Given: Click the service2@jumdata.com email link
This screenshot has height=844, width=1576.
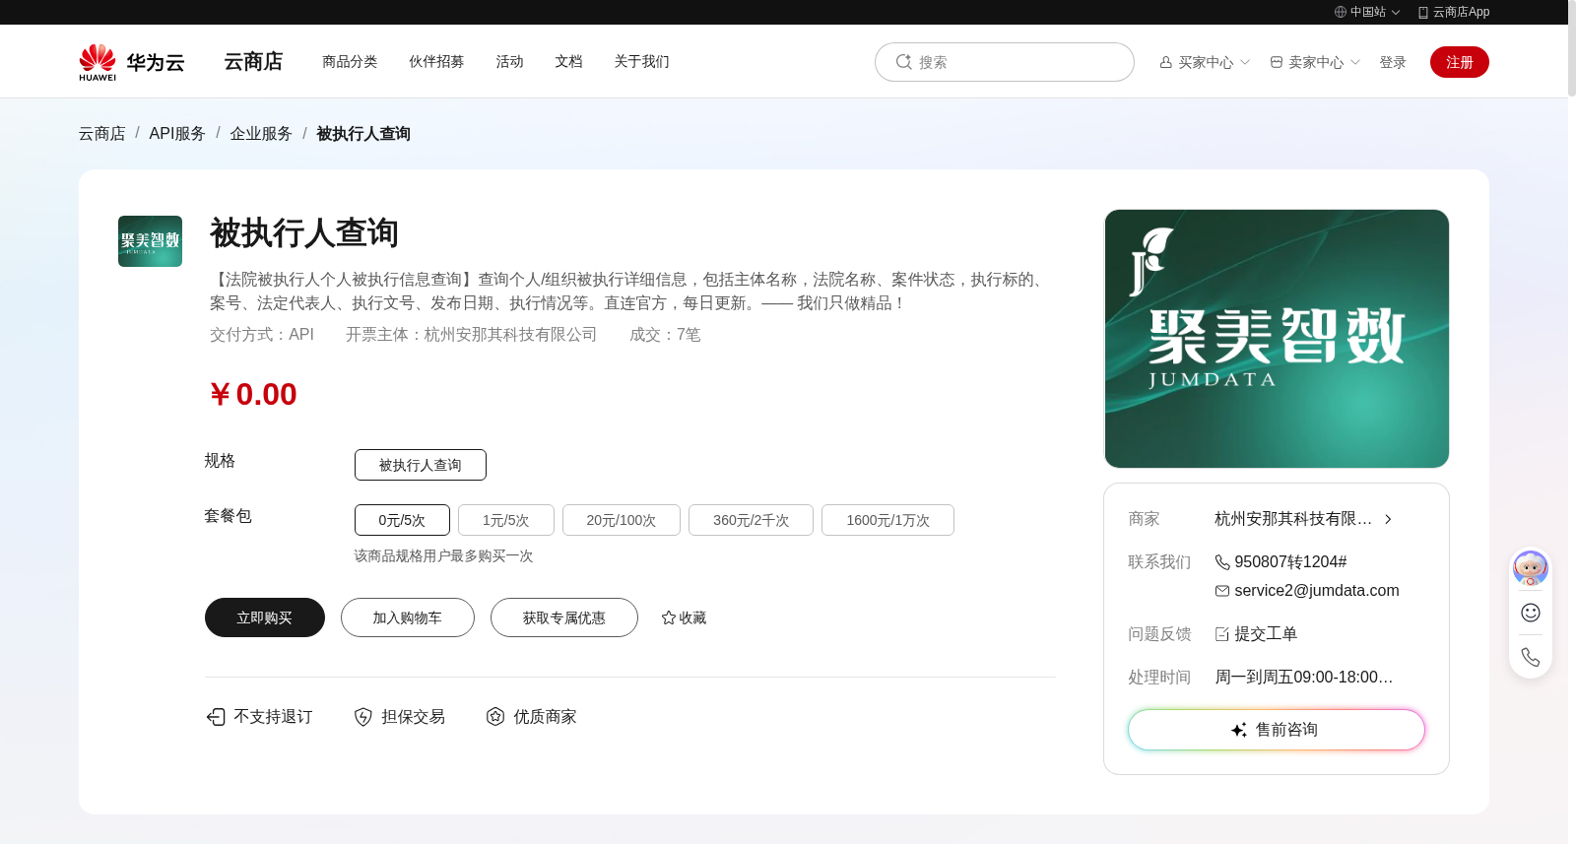Looking at the screenshot, I should 1317,591.
